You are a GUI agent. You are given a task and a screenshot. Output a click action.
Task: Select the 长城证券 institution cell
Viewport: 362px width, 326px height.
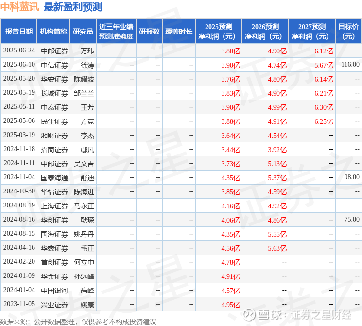coord(54,93)
